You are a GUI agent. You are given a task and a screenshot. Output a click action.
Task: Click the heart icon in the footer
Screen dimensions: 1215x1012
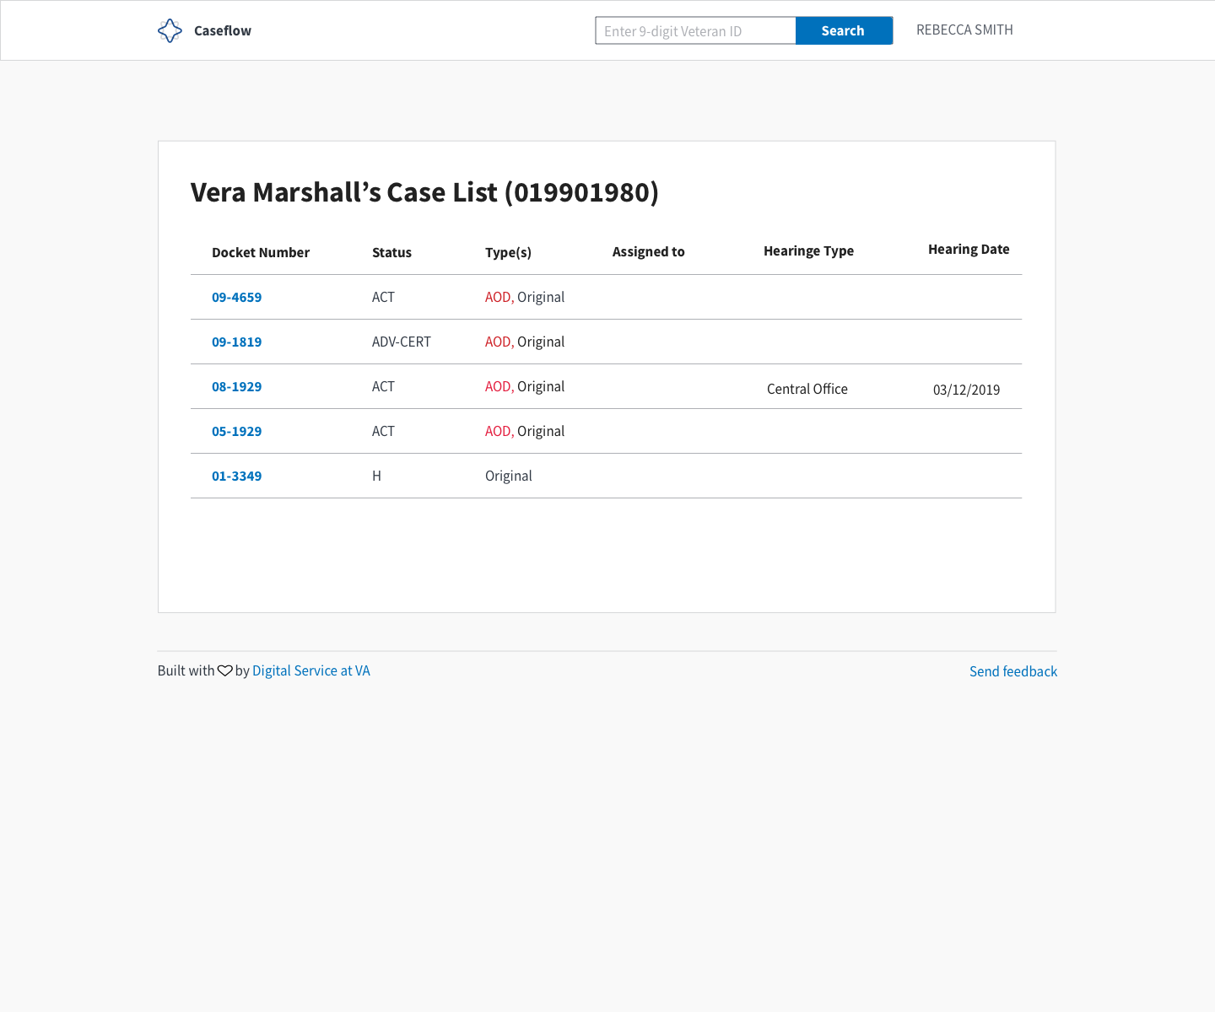pyautogui.click(x=224, y=670)
